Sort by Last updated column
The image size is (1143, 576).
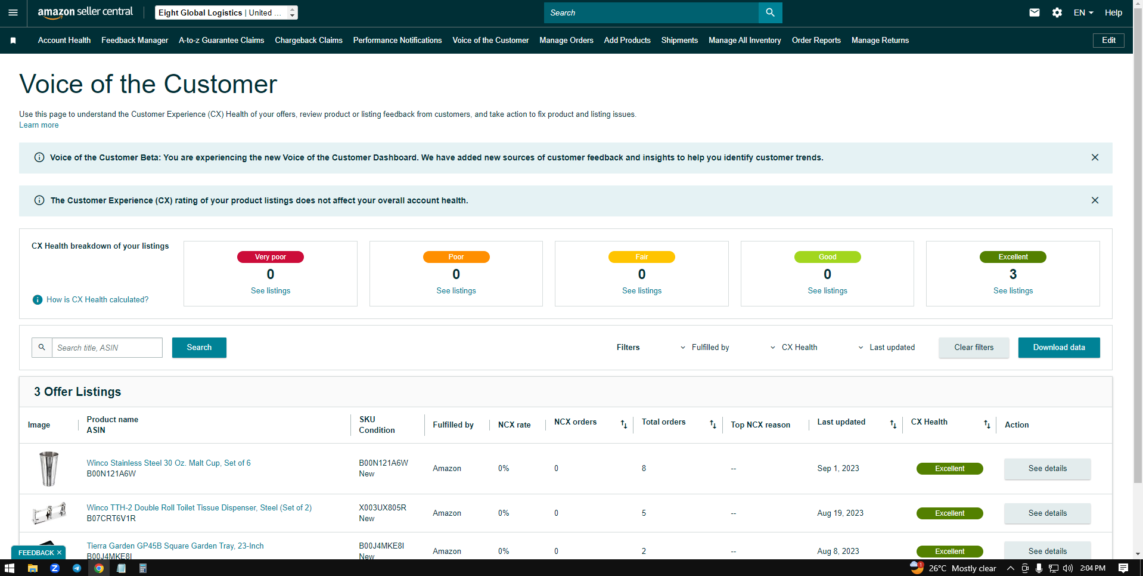(893, 425)
